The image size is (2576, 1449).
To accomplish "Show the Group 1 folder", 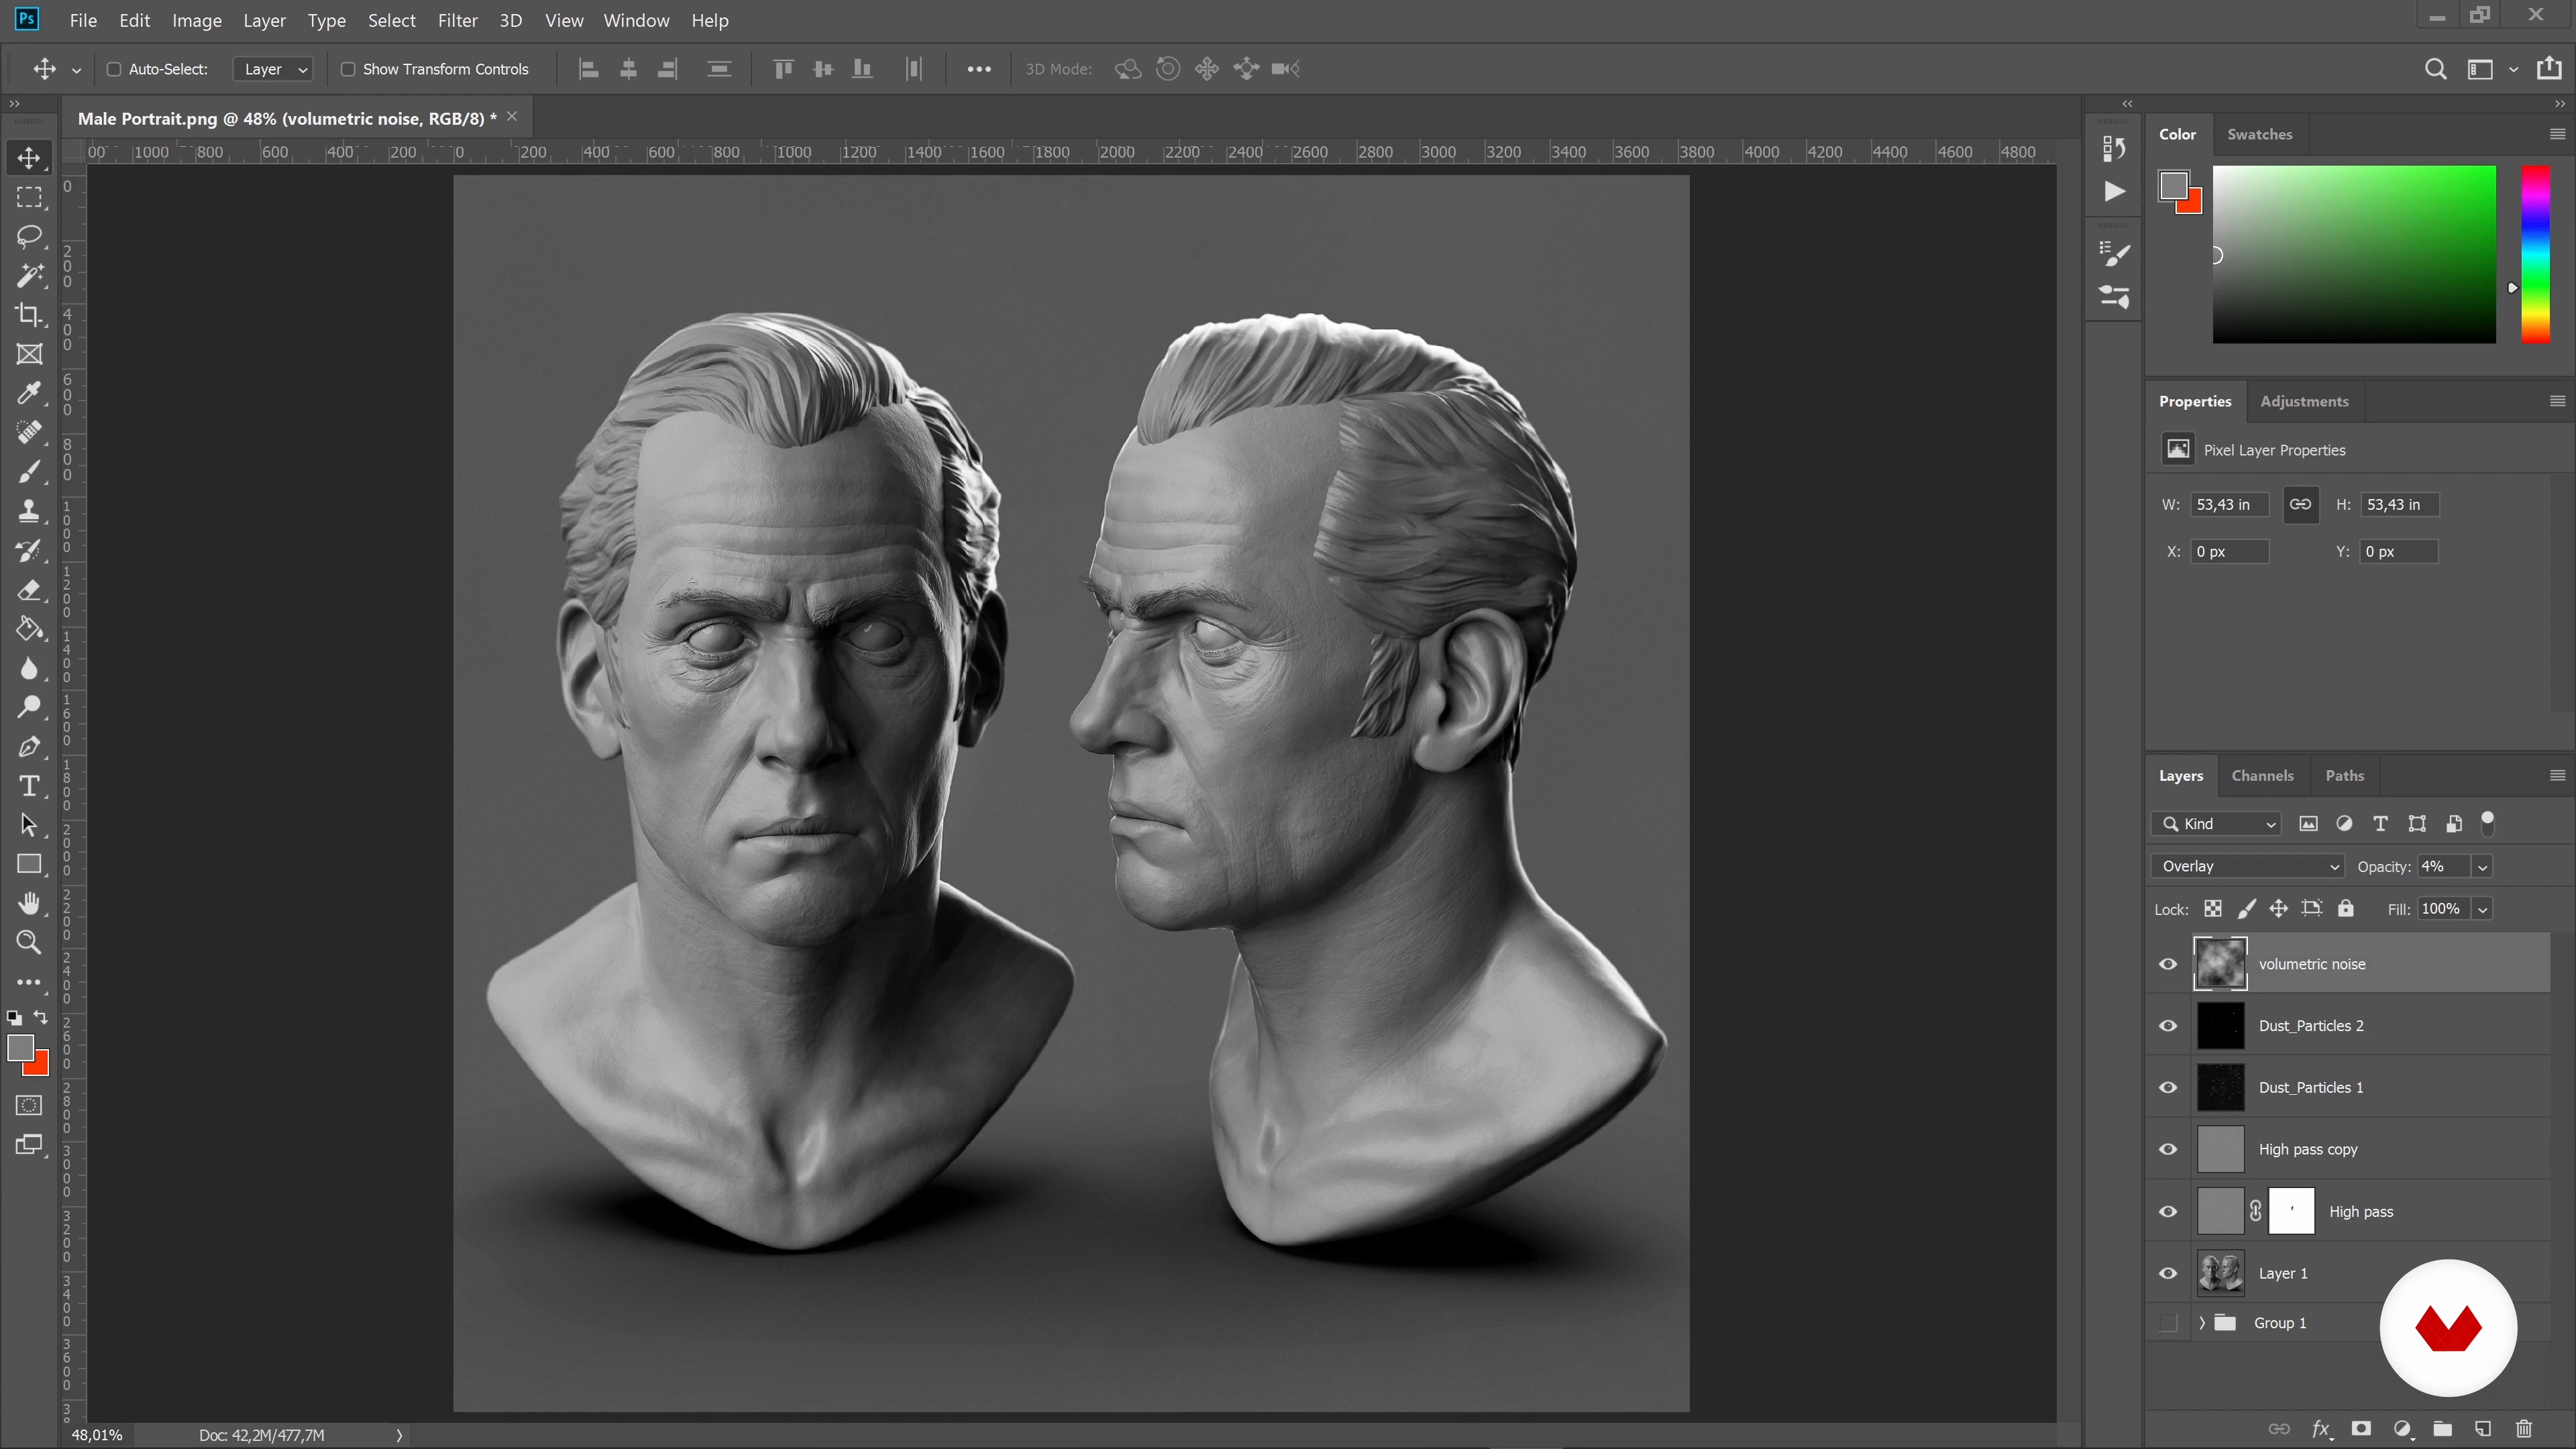I will 2168,1323.
